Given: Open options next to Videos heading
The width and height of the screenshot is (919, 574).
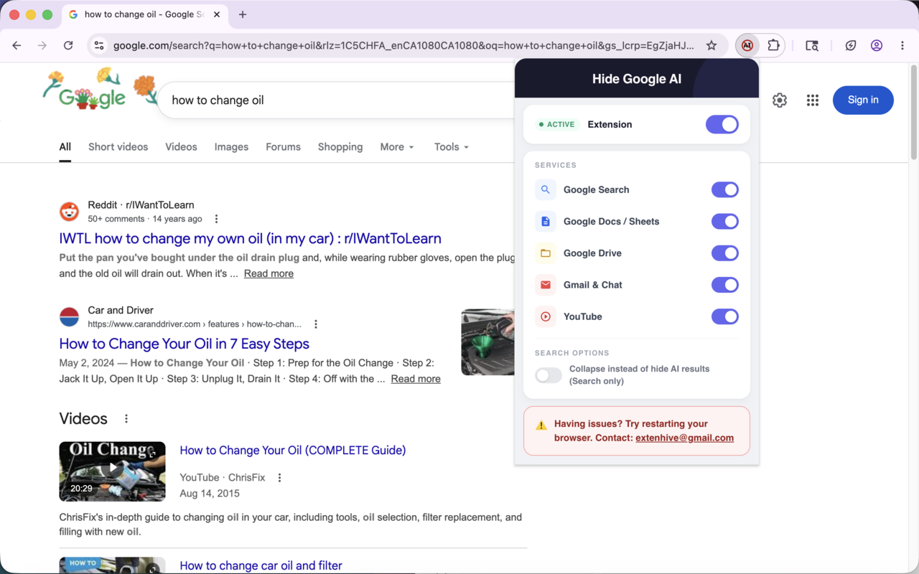Looking at the screenshot, I should pyautogui.click(x=126, y=419).
